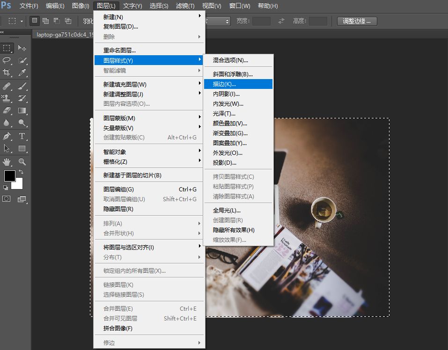Click the height input field
Screen dimensions: 448x350
tap(318, 21)
